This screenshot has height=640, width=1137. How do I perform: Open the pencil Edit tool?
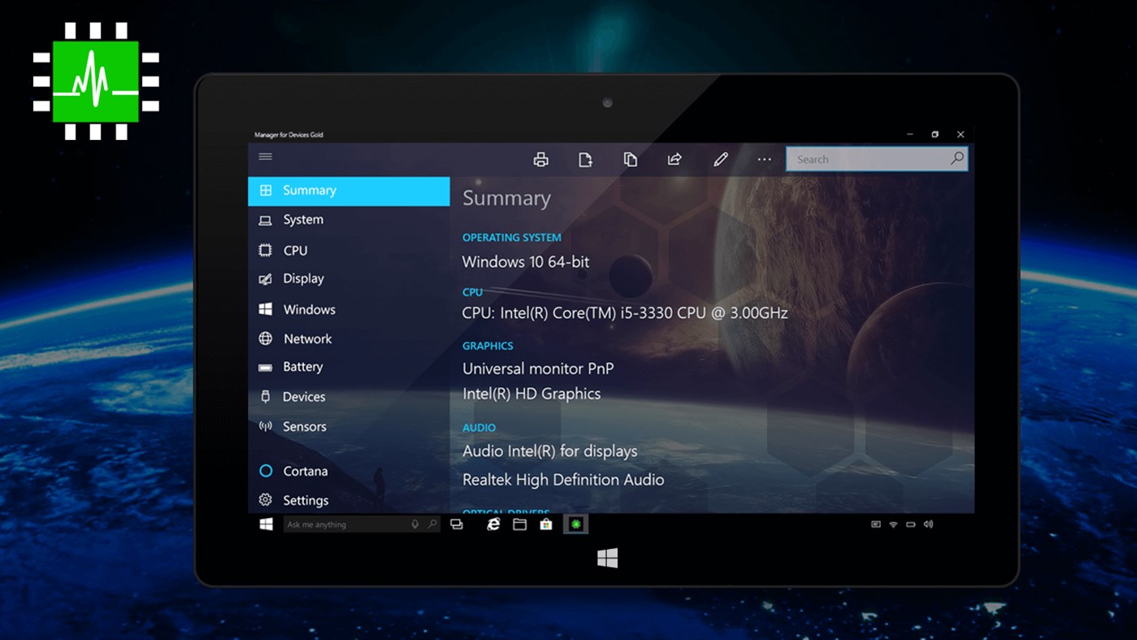tap(720, 159)
